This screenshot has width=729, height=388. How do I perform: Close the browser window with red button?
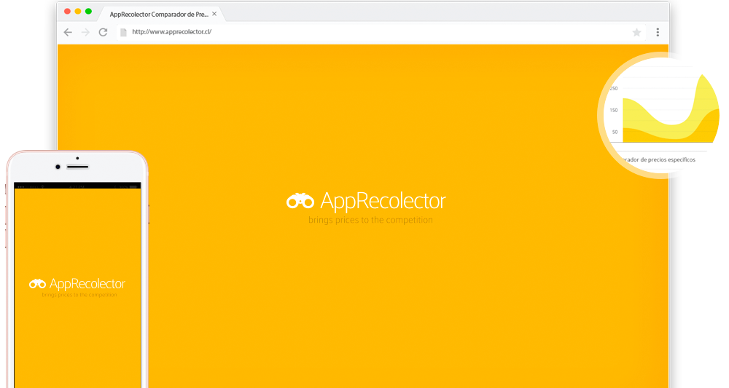(67, 11)
